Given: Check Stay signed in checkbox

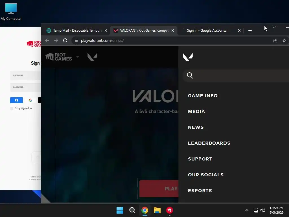Looking at the screenshot, I should point(12,108).
